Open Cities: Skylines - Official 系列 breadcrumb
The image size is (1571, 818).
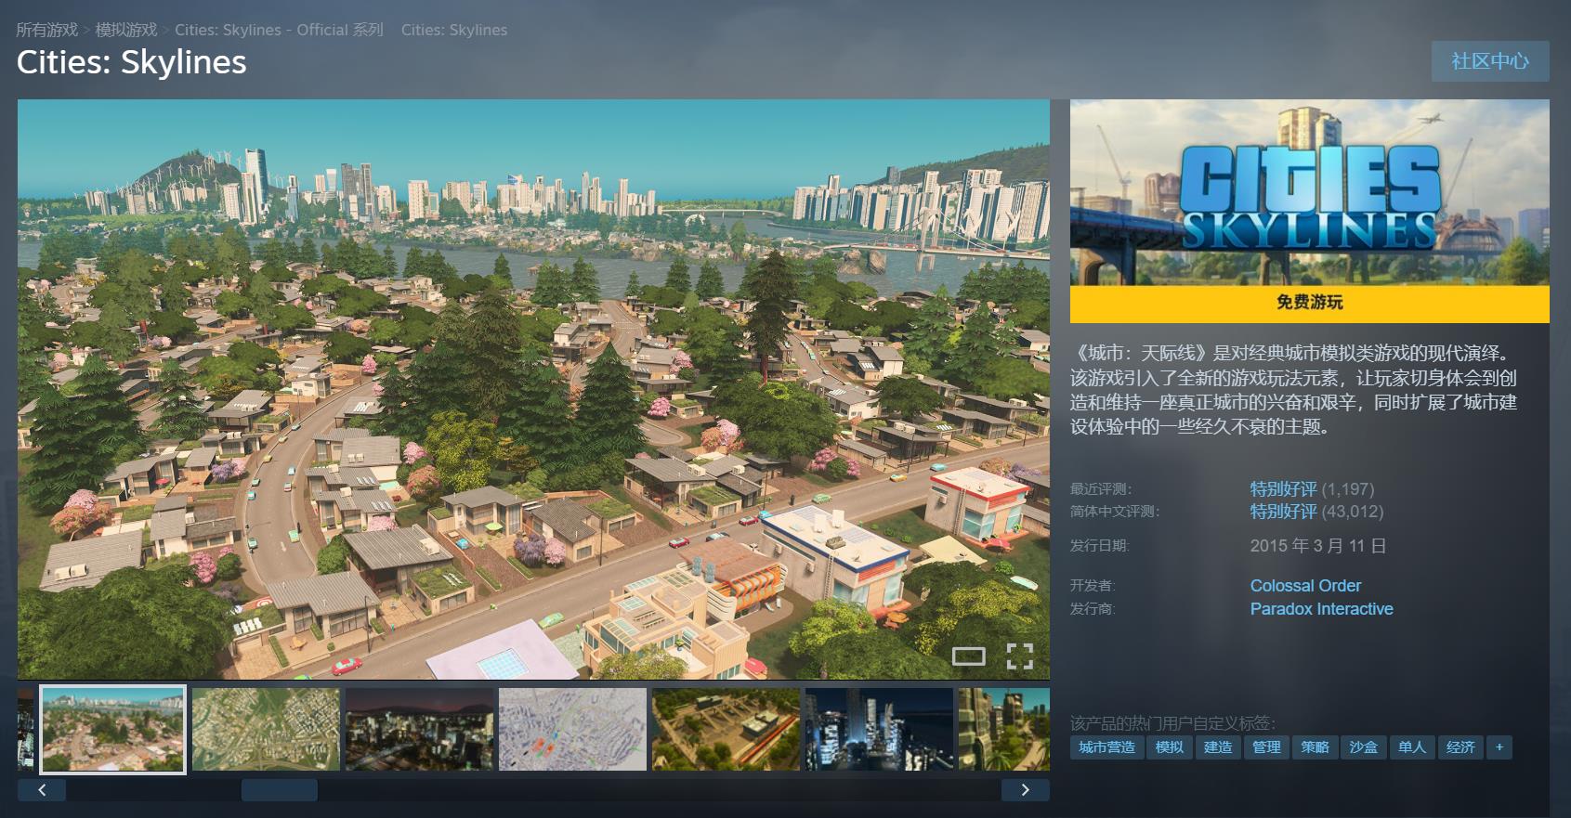(x=279, y=30)
